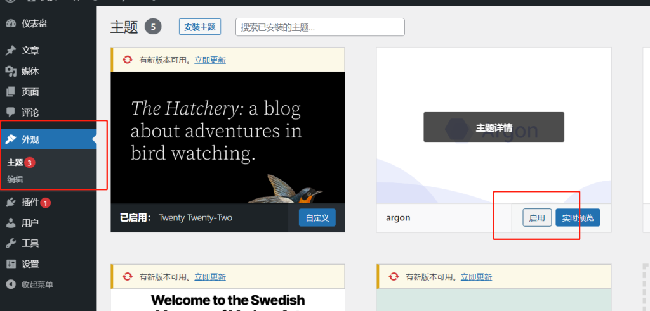Viewport: 650px width, 311px height.
Task: Click 立即更新 link above Twenty Twenty-Two
Action: (x=210, y=60)
